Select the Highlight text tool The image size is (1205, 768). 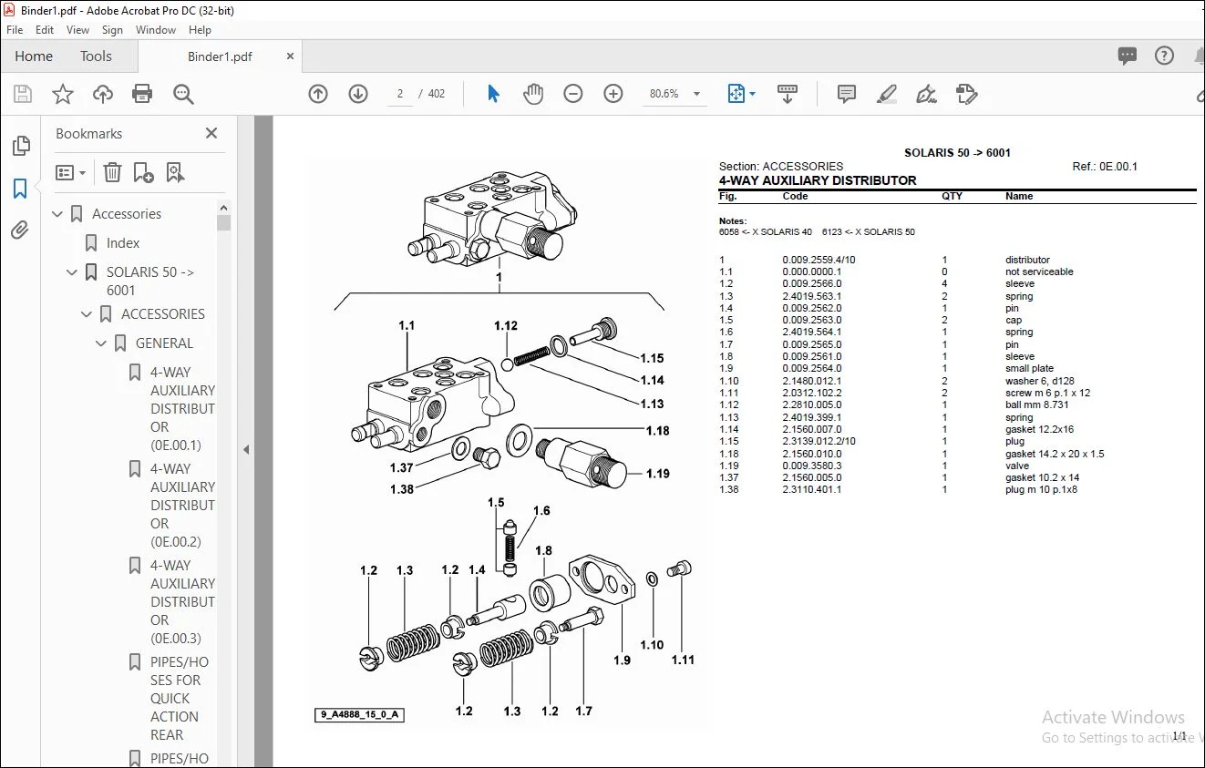tap(887, 94)
